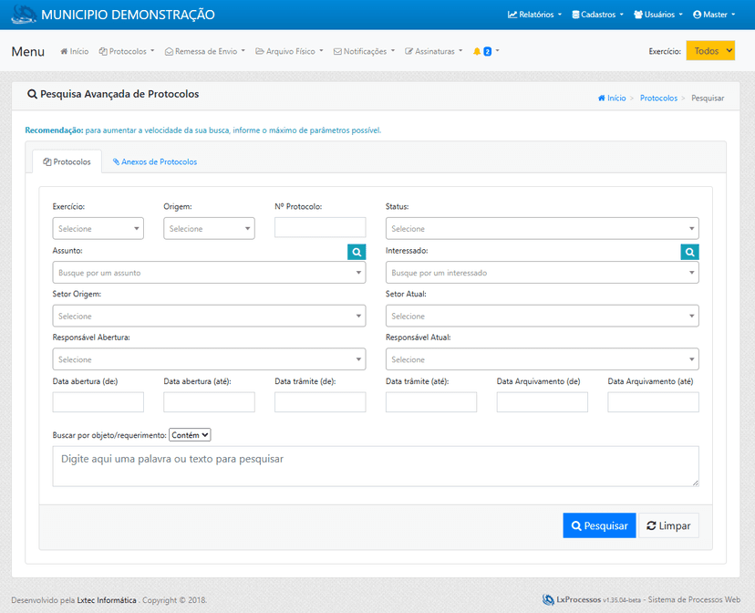Click the notification bell icon
This screenshot has width=755, height=613.
coord(477,51)
